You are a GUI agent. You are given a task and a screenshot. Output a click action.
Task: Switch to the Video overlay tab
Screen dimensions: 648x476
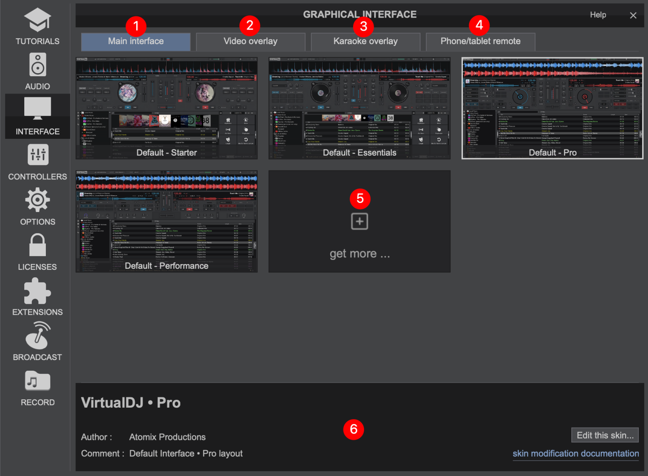click(250, 41)
